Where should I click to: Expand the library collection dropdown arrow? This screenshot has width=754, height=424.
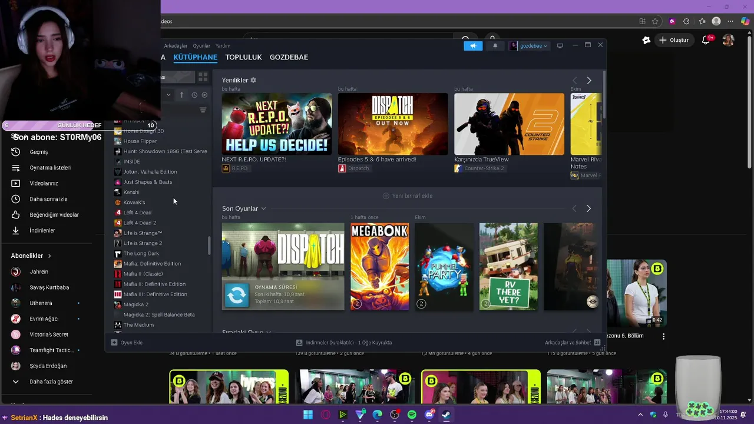pos(168,95)
